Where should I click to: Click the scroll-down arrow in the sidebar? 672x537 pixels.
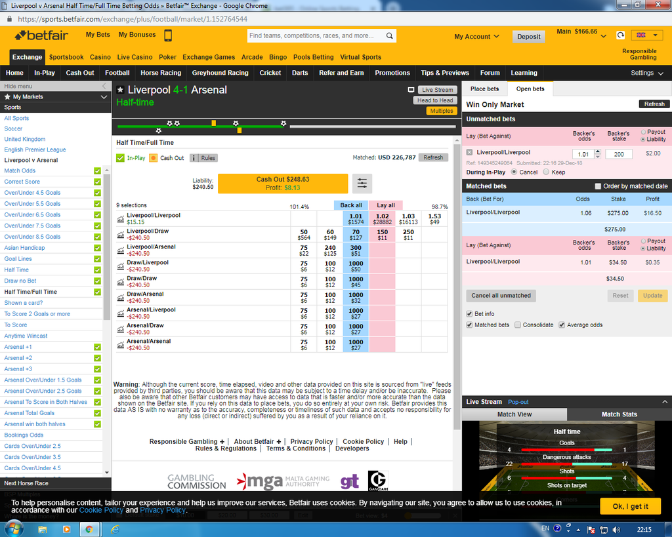point(107,472)
